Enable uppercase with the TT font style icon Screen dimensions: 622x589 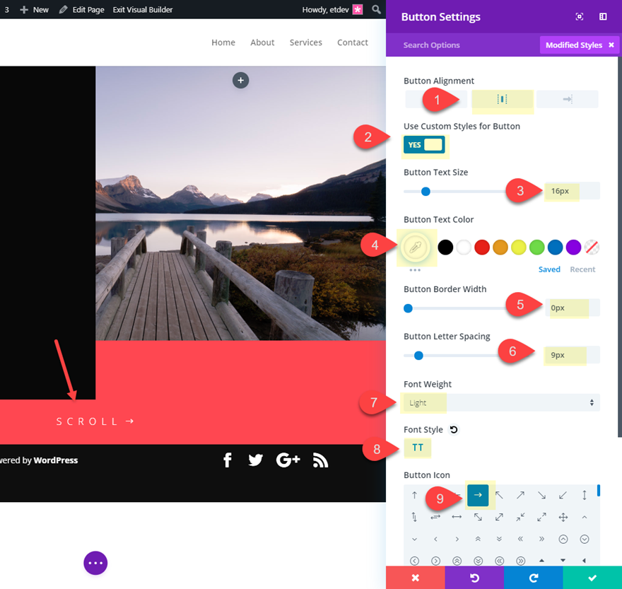[x=417, y=448]
